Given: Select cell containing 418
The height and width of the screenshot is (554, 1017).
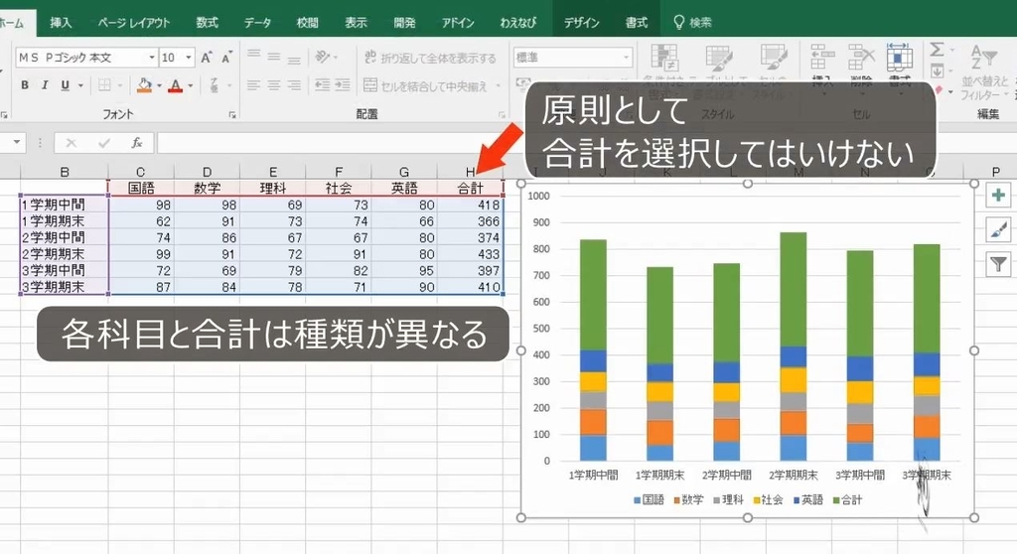Looking at the screenshot, I should pyautogui.click(x=470, y=205).
